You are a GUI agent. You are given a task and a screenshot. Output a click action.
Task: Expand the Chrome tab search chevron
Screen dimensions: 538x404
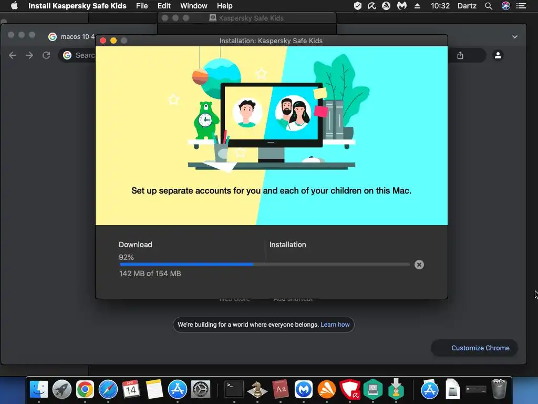pos(515,37)
